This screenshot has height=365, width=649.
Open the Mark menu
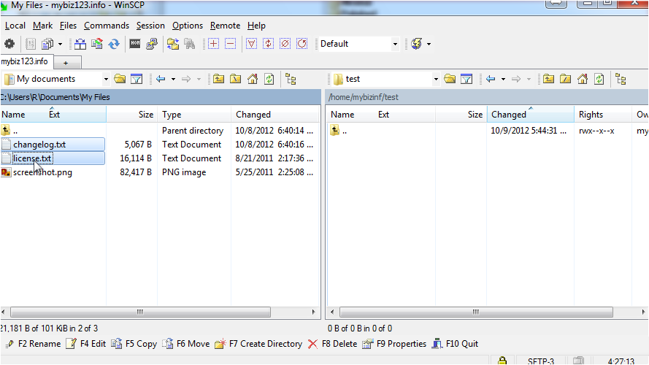pyautogui.click(x=42, y=26)
